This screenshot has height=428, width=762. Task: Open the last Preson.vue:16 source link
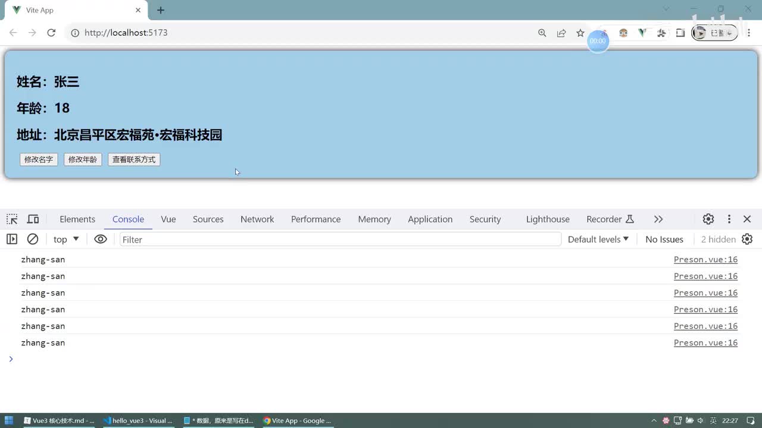tap(705, 342)
